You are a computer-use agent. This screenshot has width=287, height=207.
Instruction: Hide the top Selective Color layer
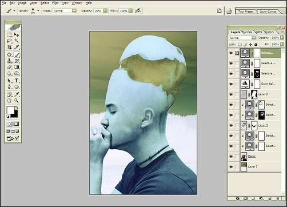(x=231, y=53)
